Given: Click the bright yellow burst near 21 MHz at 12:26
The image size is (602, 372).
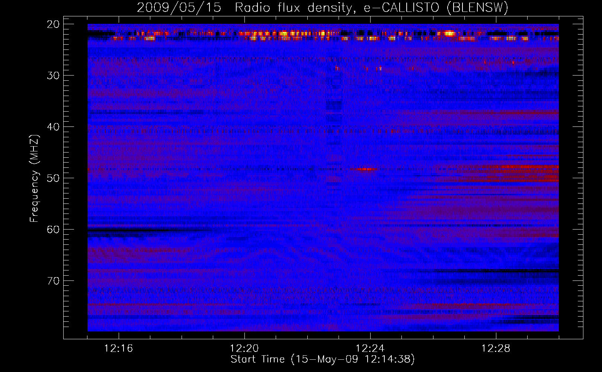Looking at the screenshot, I should pyautogui.click(x=449, y=33).
